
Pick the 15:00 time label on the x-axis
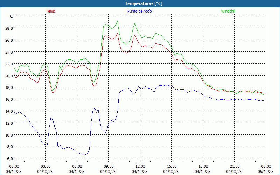point(171,166)
